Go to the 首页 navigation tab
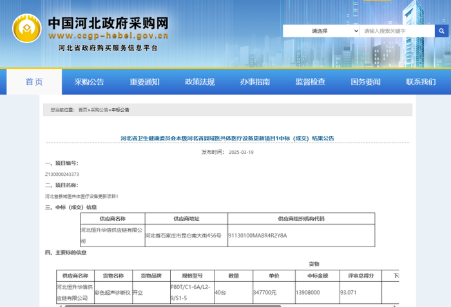This screenshot has width=451, height=307. (x=34, y=82)
